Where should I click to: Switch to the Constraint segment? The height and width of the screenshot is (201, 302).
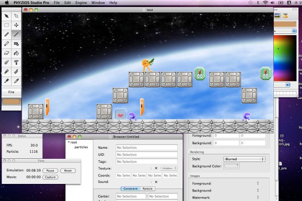(x=130, y=188)
